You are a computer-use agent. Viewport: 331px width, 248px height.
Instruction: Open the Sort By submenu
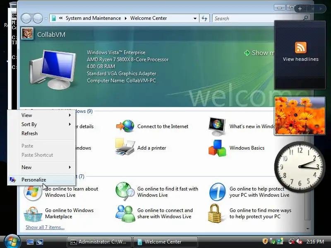pos(41,124)
